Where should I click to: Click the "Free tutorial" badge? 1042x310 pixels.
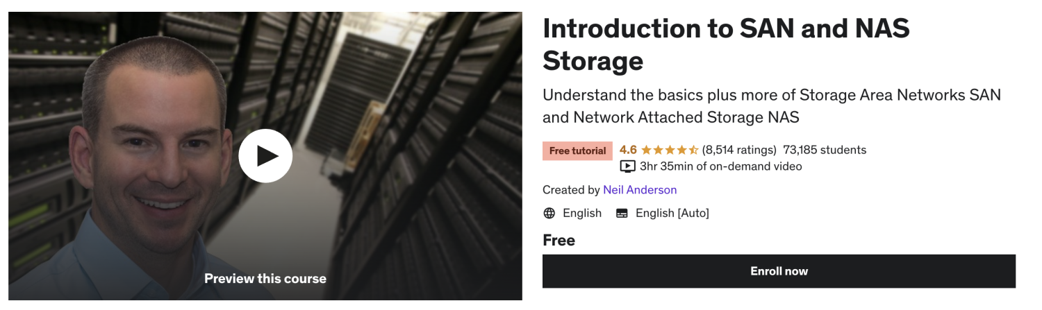(577, 150)
